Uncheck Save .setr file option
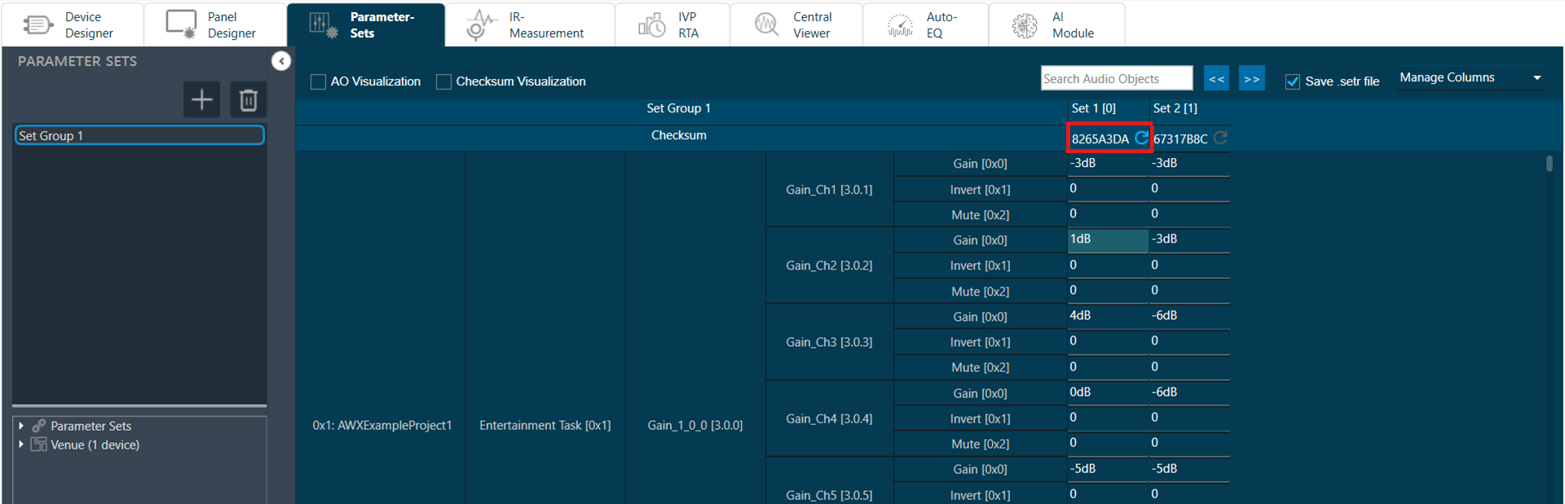Image resolution: width=1565 pixels, height=504 pixels. [1293, 81]
